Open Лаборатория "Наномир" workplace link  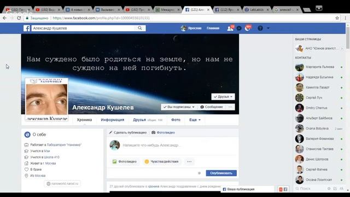(x=64, y=144)
